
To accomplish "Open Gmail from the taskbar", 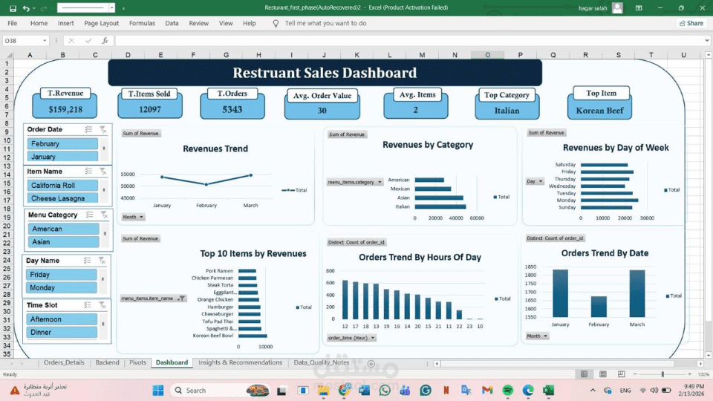I will tap(487, 390).
